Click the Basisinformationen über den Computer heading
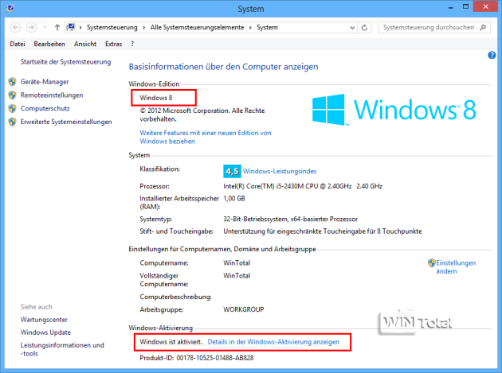The height and width of the screenshot is (373, 502). tap(223, 67)
